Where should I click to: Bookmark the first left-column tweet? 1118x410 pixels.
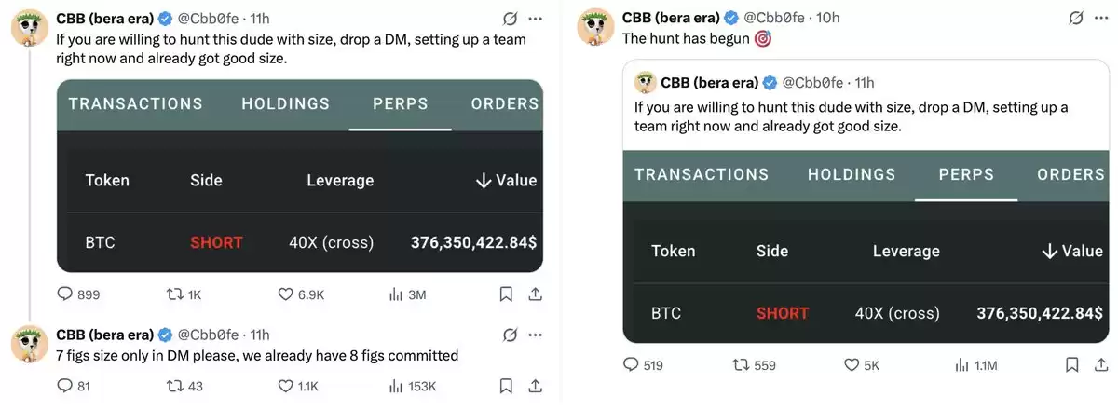coord(506,294)
